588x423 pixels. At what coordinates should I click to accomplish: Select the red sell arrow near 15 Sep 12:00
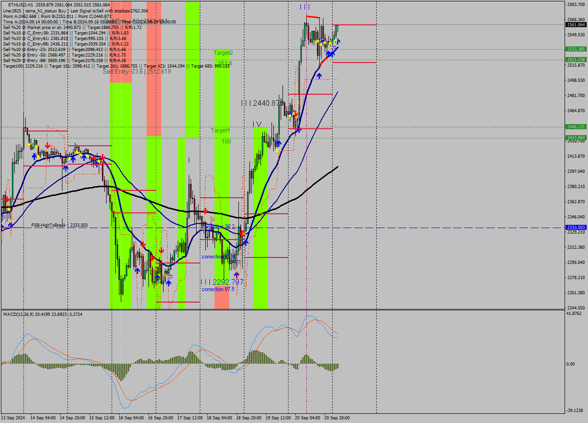(x=102, y=158)
